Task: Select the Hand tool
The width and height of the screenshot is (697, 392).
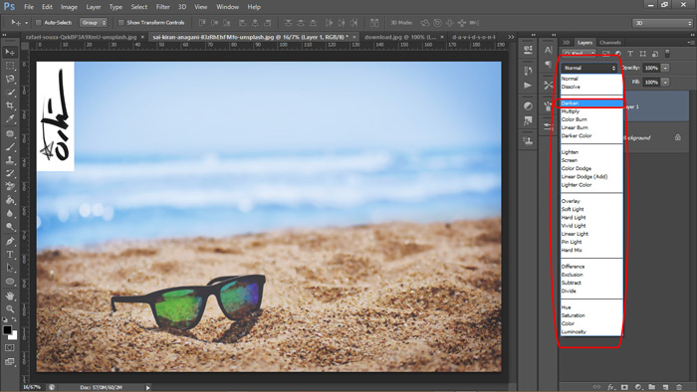Action: point(10,295)
